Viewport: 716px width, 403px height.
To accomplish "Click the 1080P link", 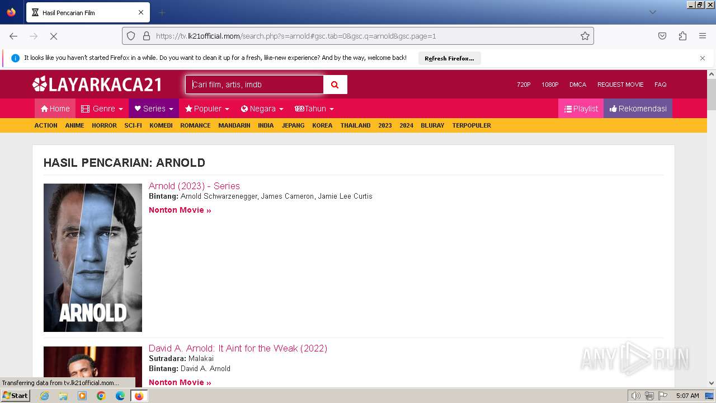I will pyautogui.click(x=550, y=85).
